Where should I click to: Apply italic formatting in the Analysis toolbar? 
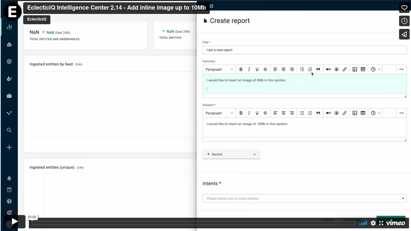[x=249, y=113]
